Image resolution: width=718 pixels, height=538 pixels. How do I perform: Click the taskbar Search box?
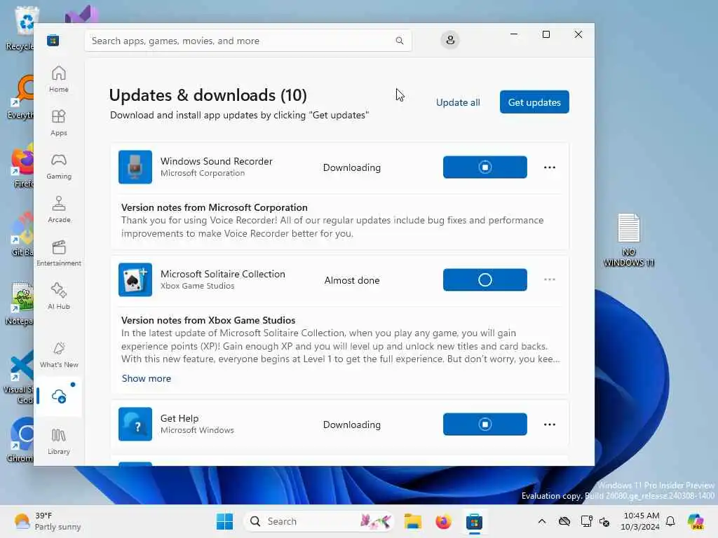(319, 521)
